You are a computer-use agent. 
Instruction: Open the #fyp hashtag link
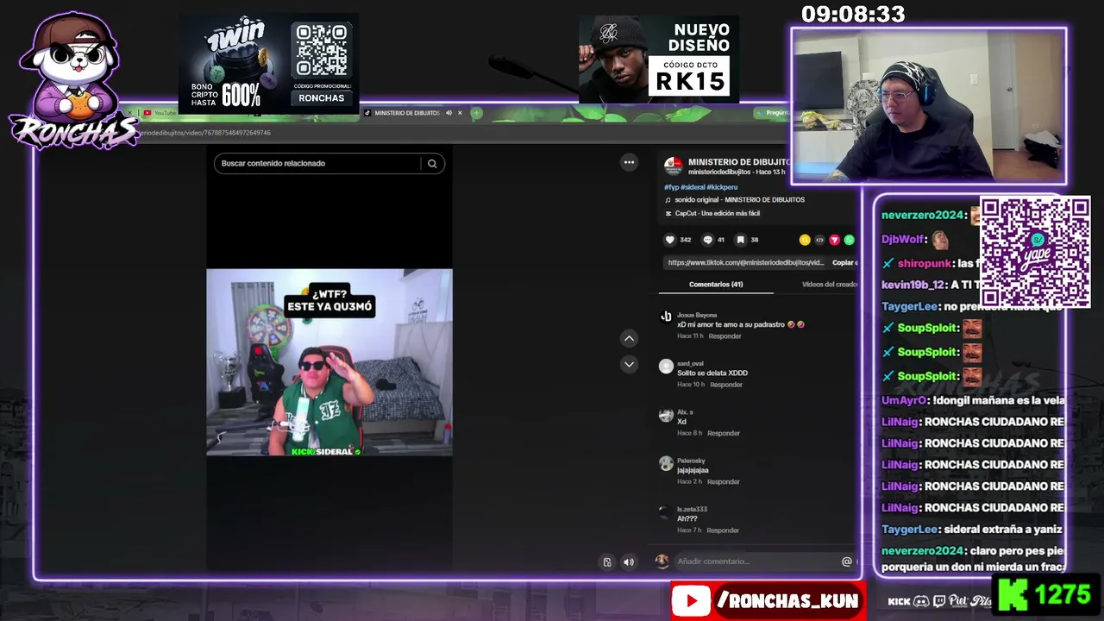coord(671,187)
